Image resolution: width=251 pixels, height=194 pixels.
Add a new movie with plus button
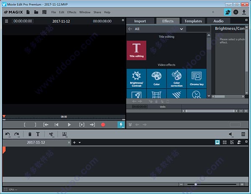(74, 142)
